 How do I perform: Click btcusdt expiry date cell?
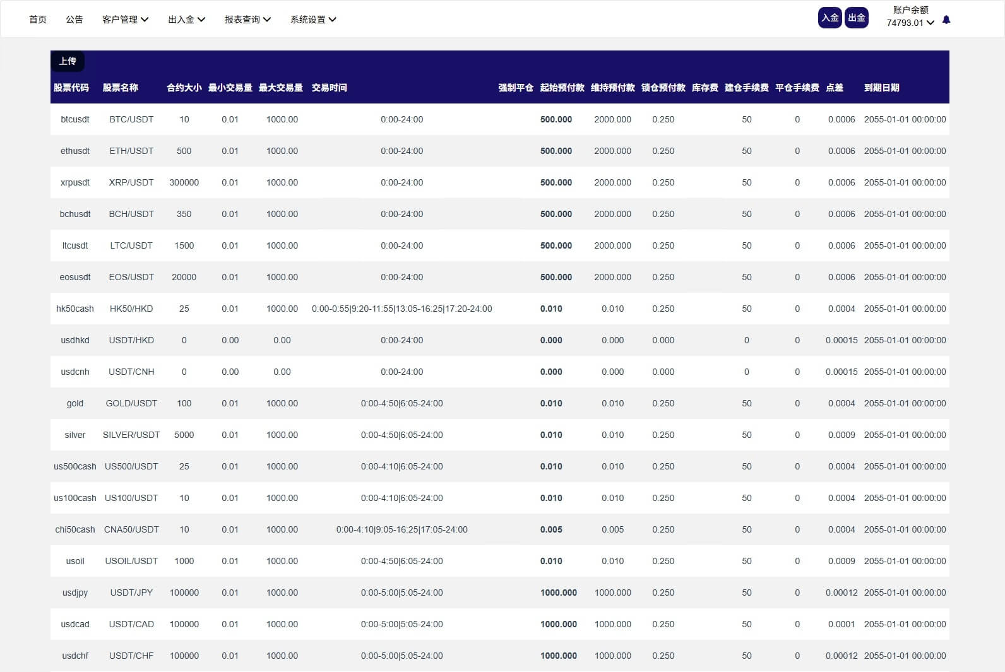tap(905, 119)
